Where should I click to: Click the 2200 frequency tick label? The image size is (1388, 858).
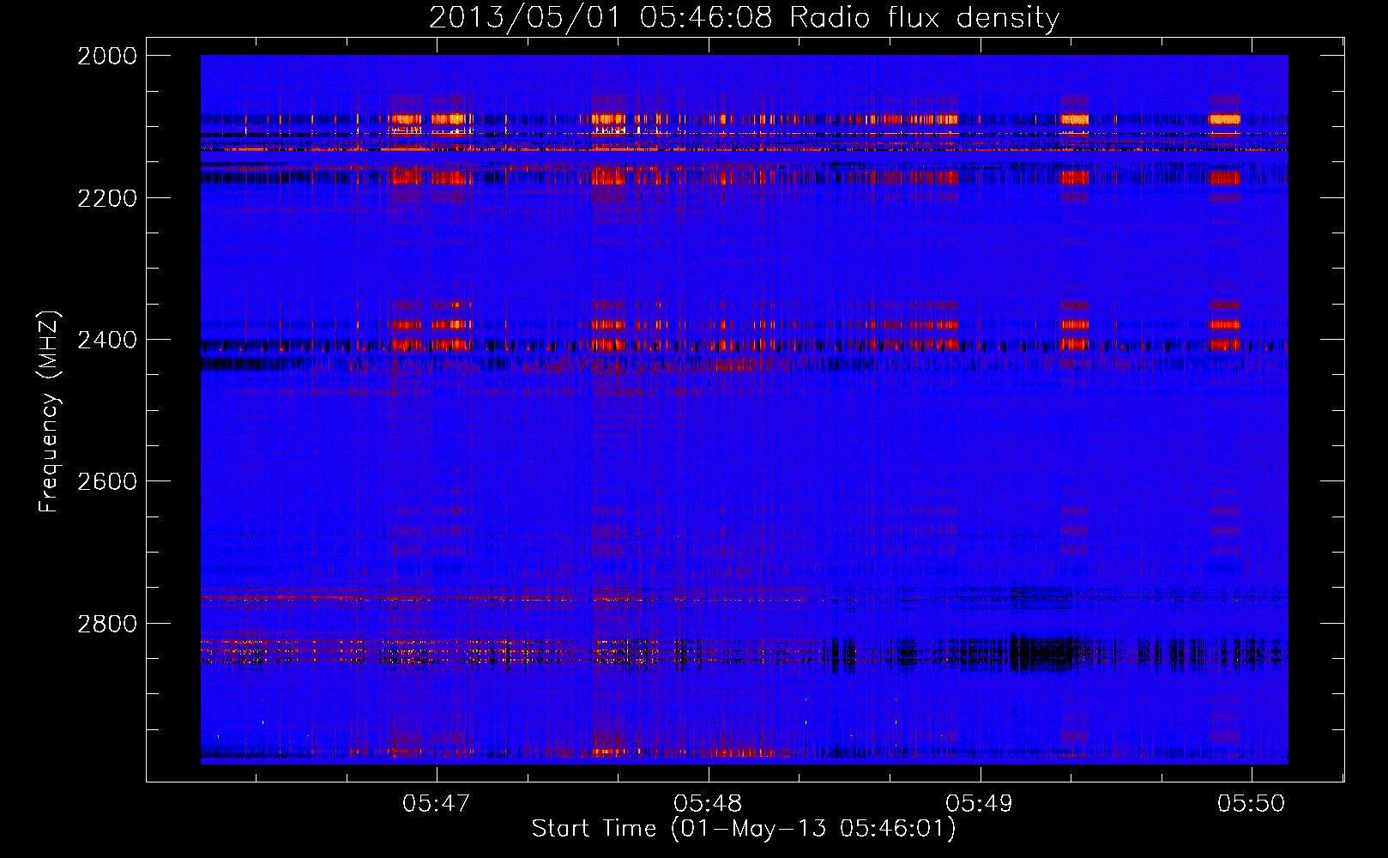pyautogui.click(x=107, y=198)
